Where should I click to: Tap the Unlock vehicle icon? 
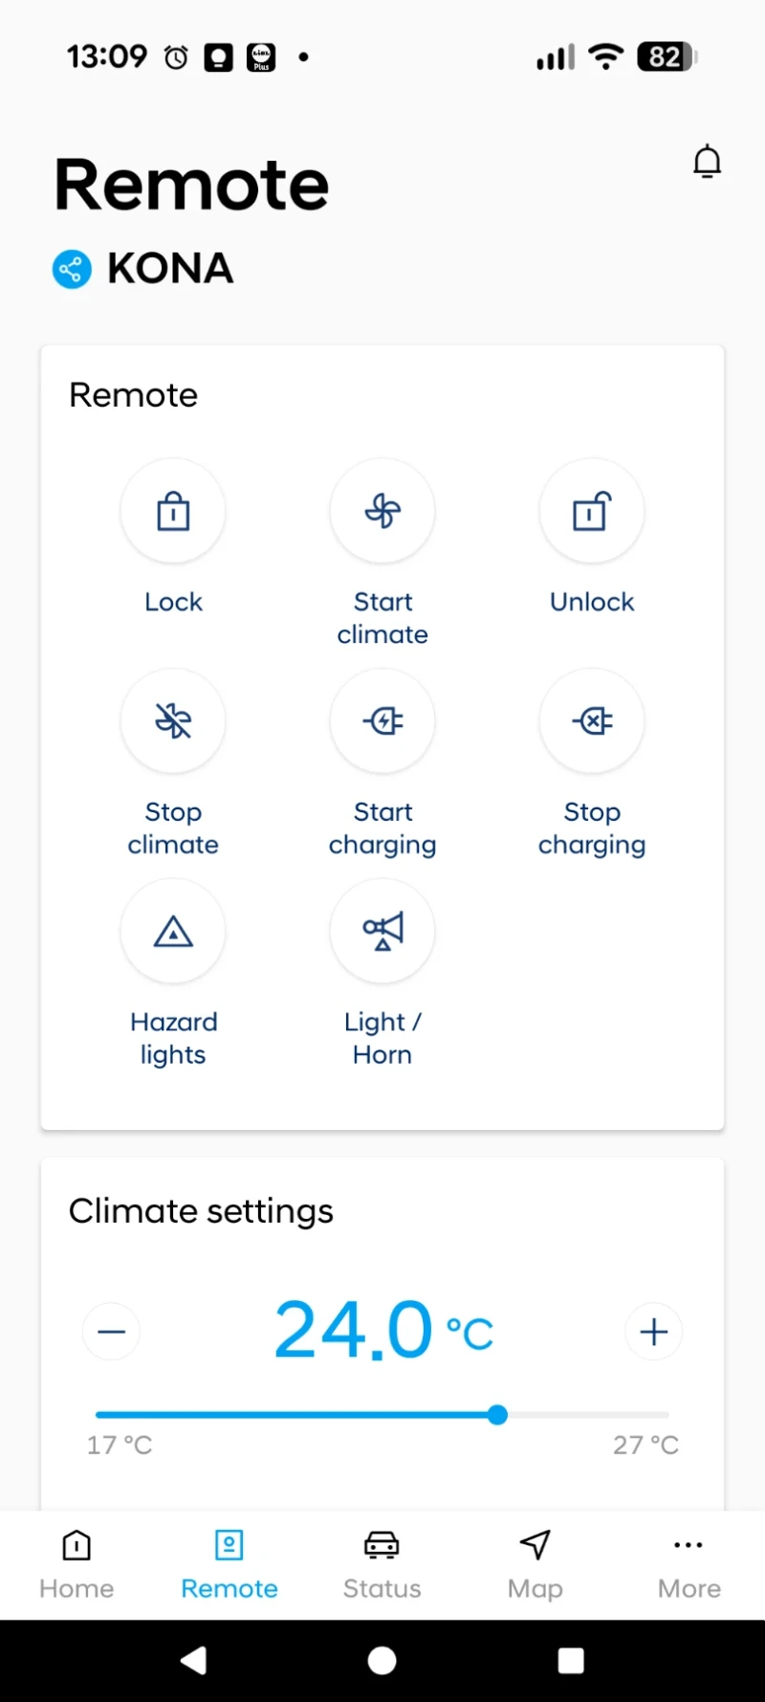coord(592,512)
